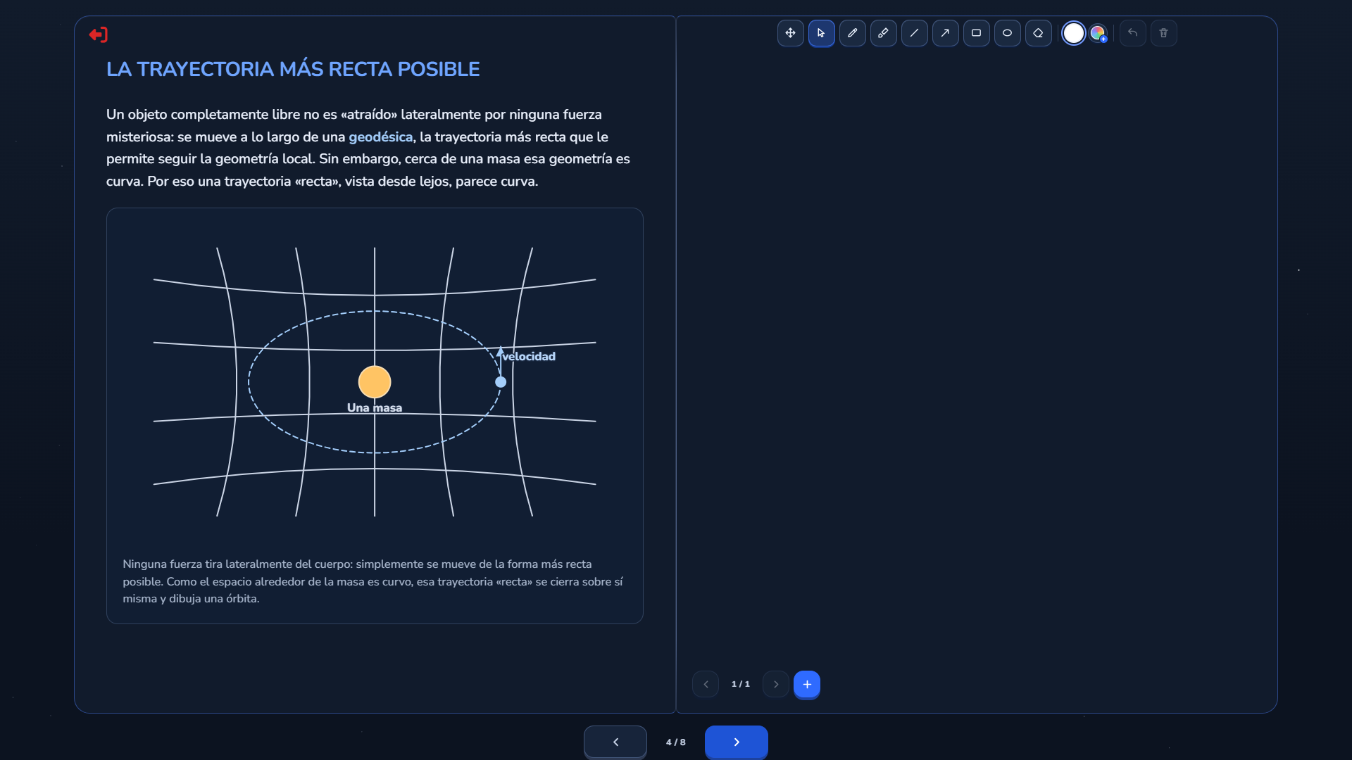Go to next whiteboard page

[x=776, y=684]
